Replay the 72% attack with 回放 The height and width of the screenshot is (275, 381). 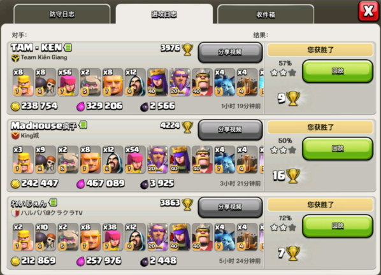[x=338, y=226]
